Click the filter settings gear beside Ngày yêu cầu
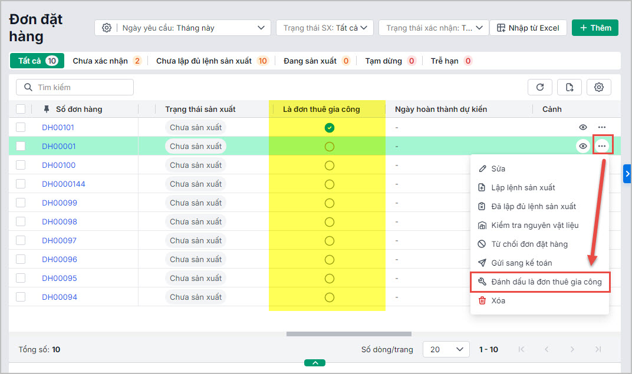Image resolution: width=632 pixels, height=374 pixels. click(x=107, y=28)
